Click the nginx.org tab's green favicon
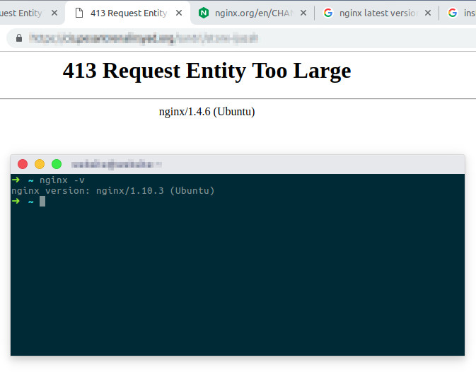This screenshot has width=476, height=372. coord(204,13)
